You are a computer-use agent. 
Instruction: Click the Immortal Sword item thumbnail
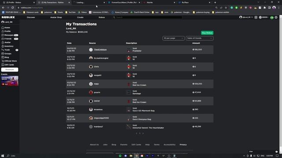(x=129, y=127)
